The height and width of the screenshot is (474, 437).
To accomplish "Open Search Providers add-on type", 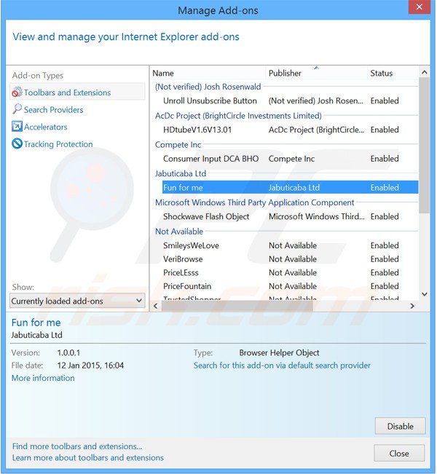I will click(x=53, y=110).
